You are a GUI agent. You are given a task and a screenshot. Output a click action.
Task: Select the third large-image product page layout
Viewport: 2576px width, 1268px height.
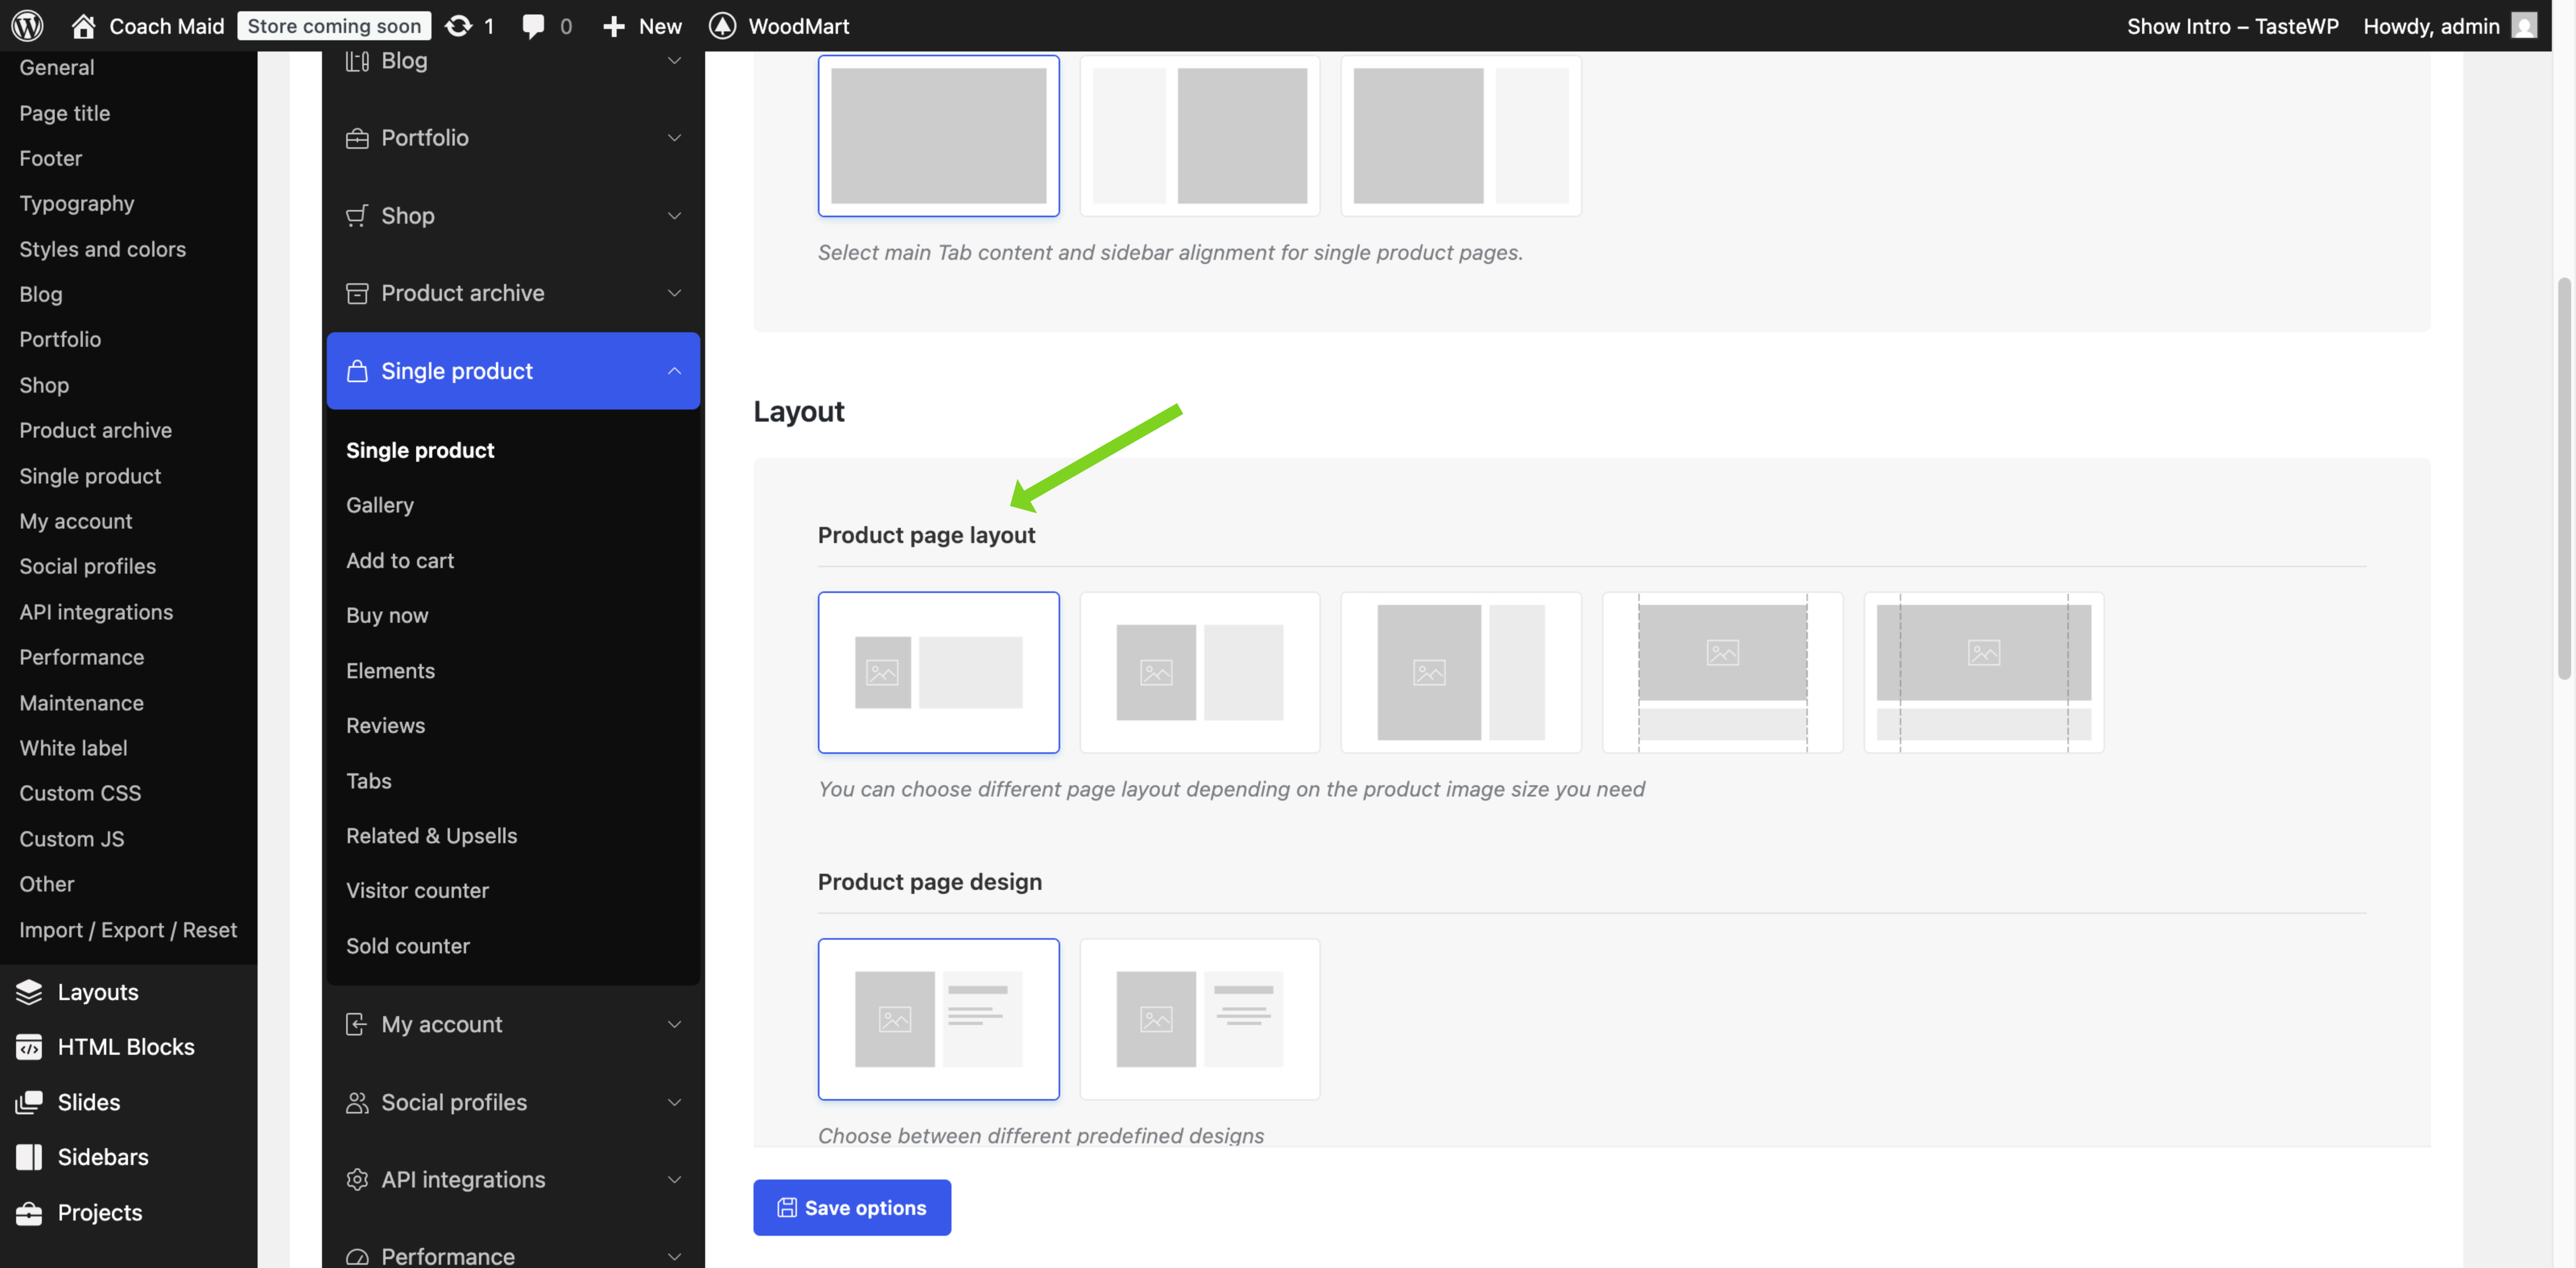click(x=1461, y=673)
